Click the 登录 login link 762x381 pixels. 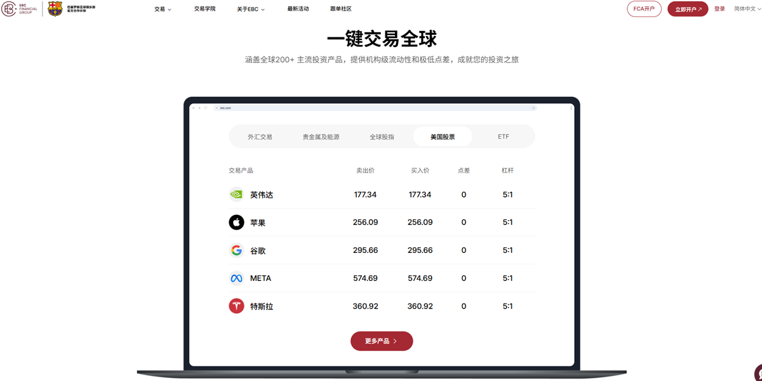pos(719,9)
